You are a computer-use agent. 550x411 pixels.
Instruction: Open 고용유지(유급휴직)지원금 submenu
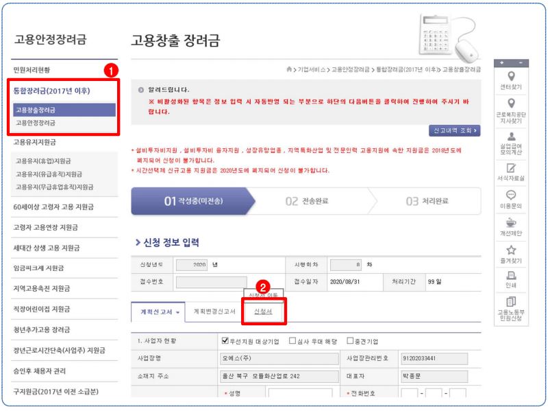tap(49, 174)
